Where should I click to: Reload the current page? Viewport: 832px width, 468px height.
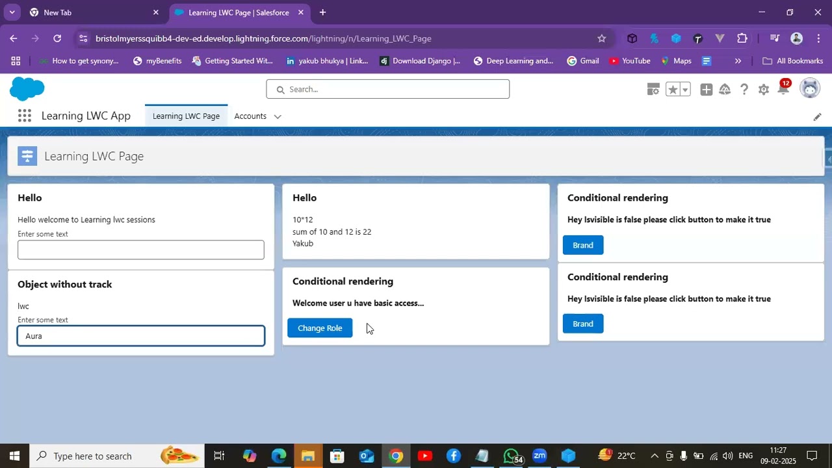pos(57,38)
